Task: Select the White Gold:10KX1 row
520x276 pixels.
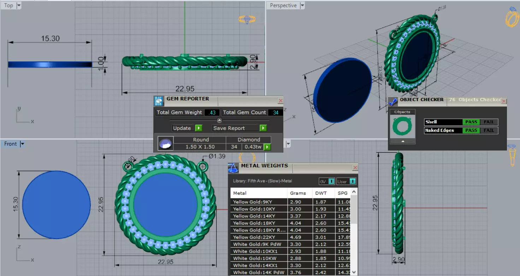Action: coord(291,251)
